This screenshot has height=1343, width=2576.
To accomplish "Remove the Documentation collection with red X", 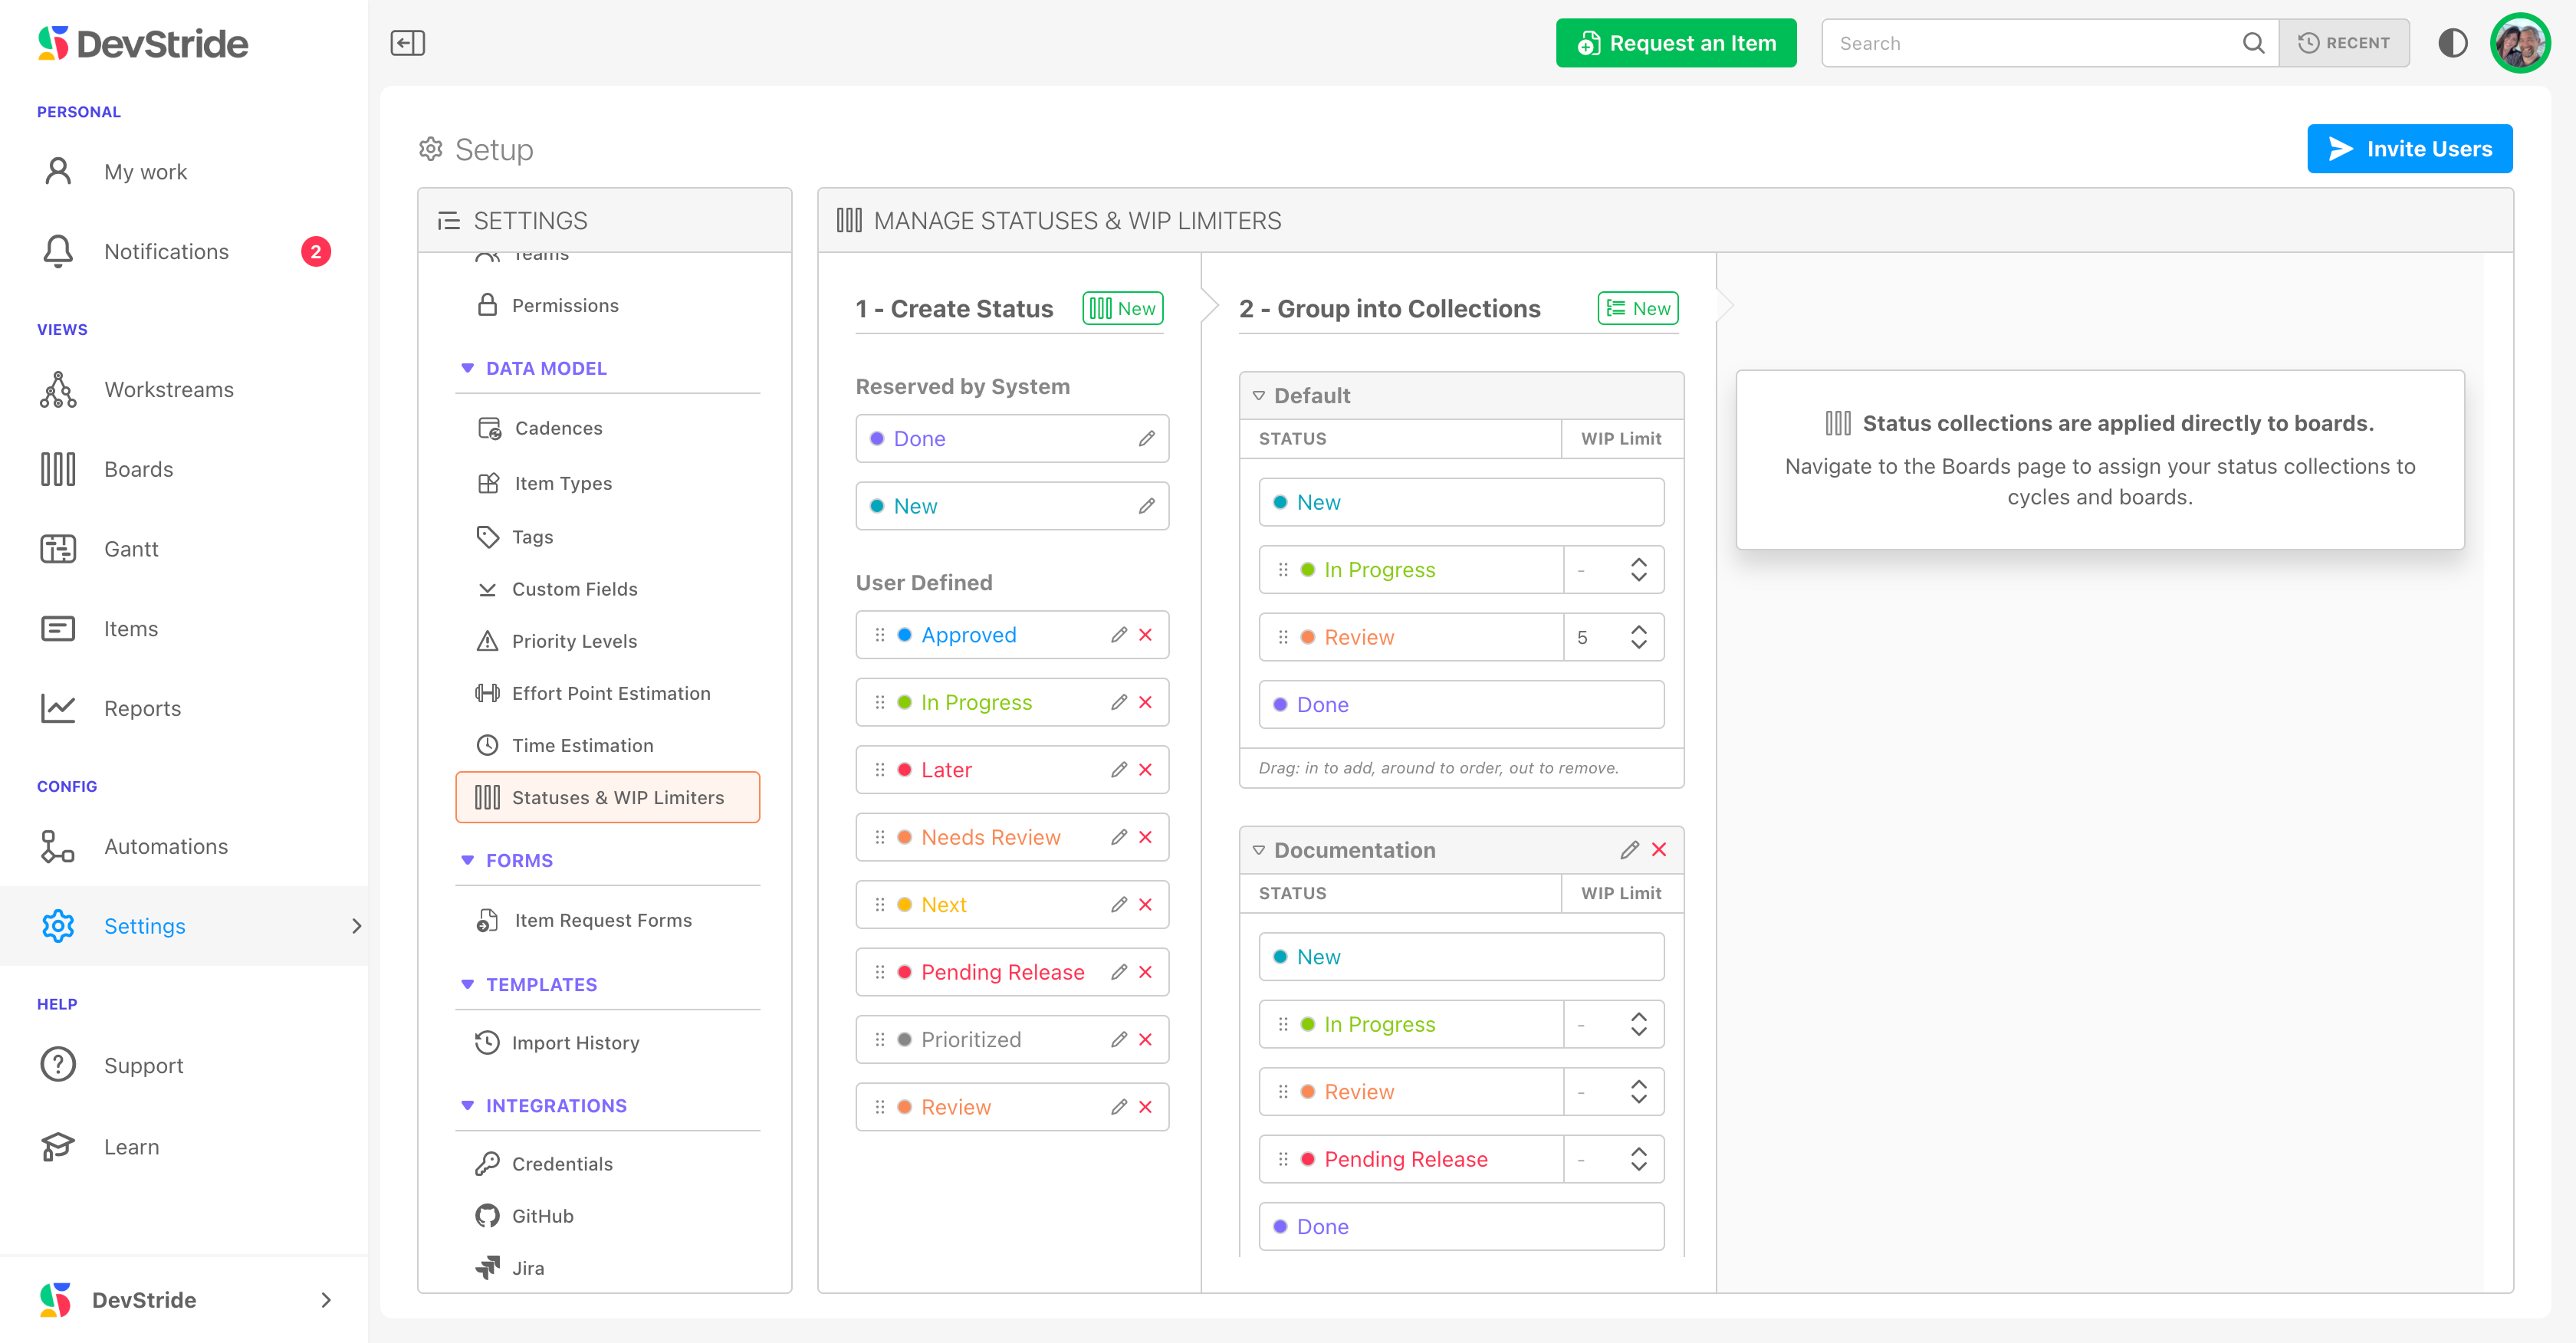I will click(x=1659, y=850).
